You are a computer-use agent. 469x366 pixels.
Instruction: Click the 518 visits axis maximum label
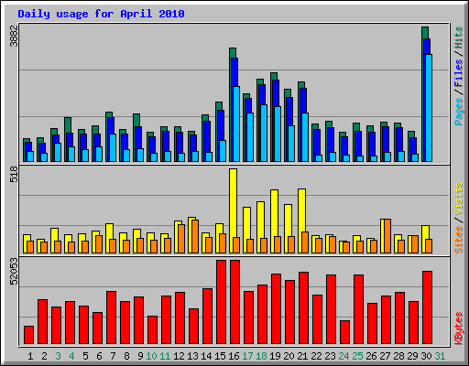(x=14, y=175)
